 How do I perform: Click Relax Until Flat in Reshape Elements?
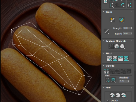117,46
